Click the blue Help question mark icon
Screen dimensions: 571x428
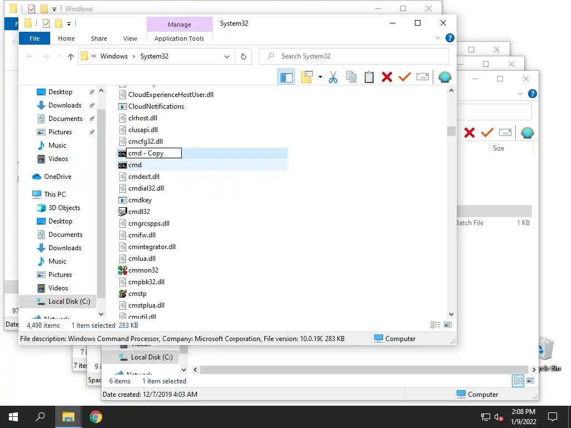tap(450, 38)
